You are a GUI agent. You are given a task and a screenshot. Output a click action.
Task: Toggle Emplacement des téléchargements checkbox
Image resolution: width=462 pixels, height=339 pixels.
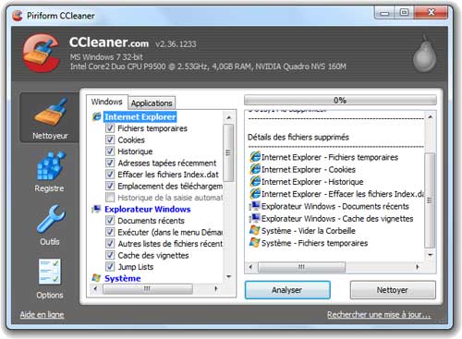pyautogui.click(x=110, y=186)
